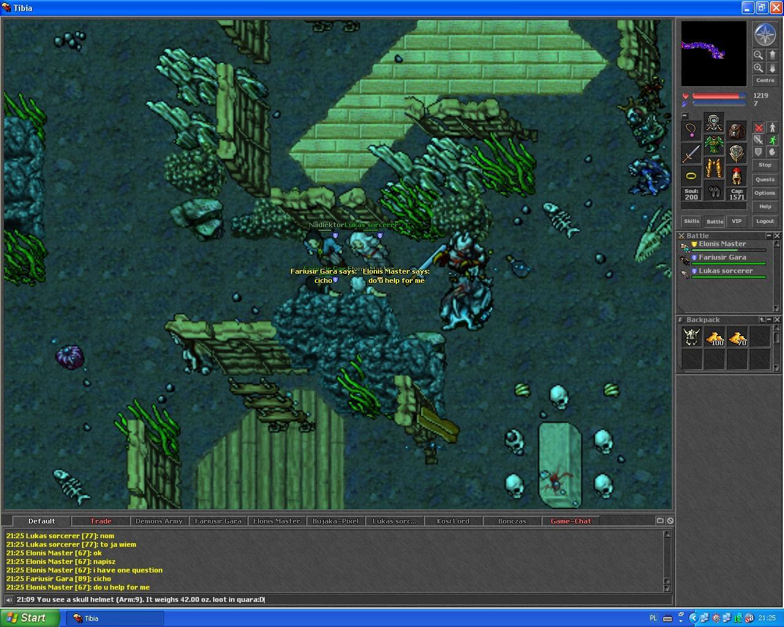Toggle the Skills window
Image resolution: width=784 pixels, height=627 pixels.
(692, 221)
